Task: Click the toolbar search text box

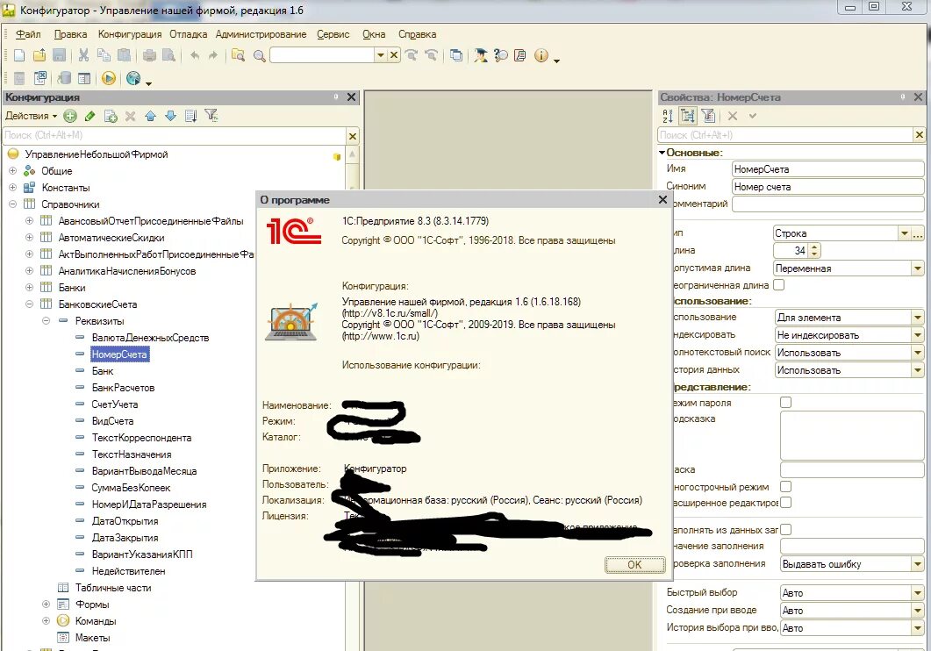Action: (x=322, y=55)
